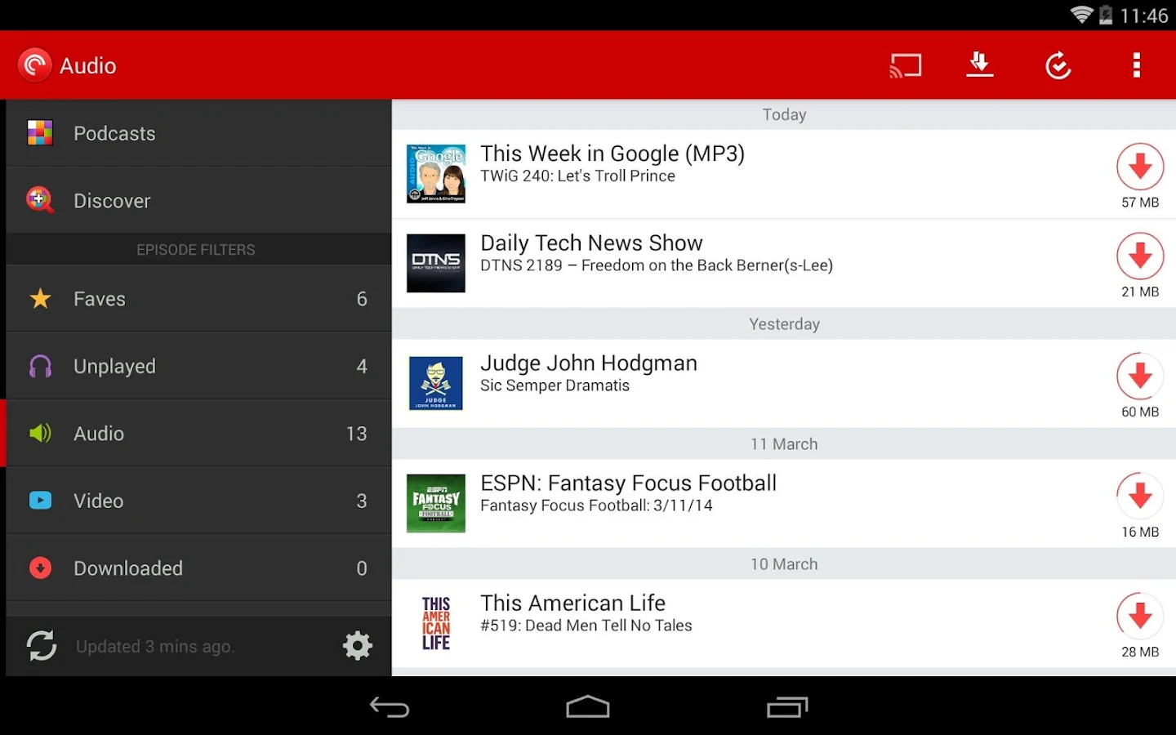
Task: Open the Judge John Hodgman episode title
Action: (x=588, y=363)
